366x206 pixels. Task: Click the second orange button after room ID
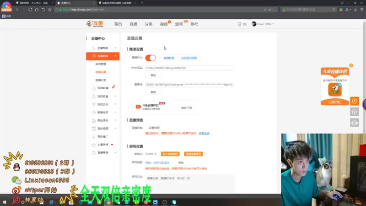point(193,154)
